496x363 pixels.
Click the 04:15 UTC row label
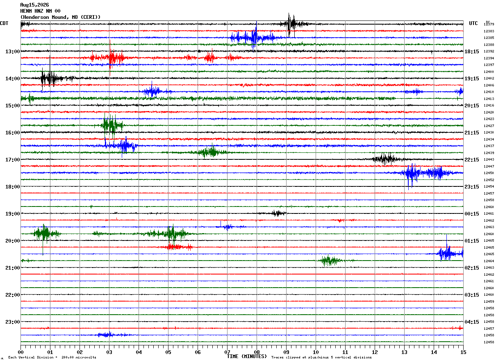[x=472, y=322]
